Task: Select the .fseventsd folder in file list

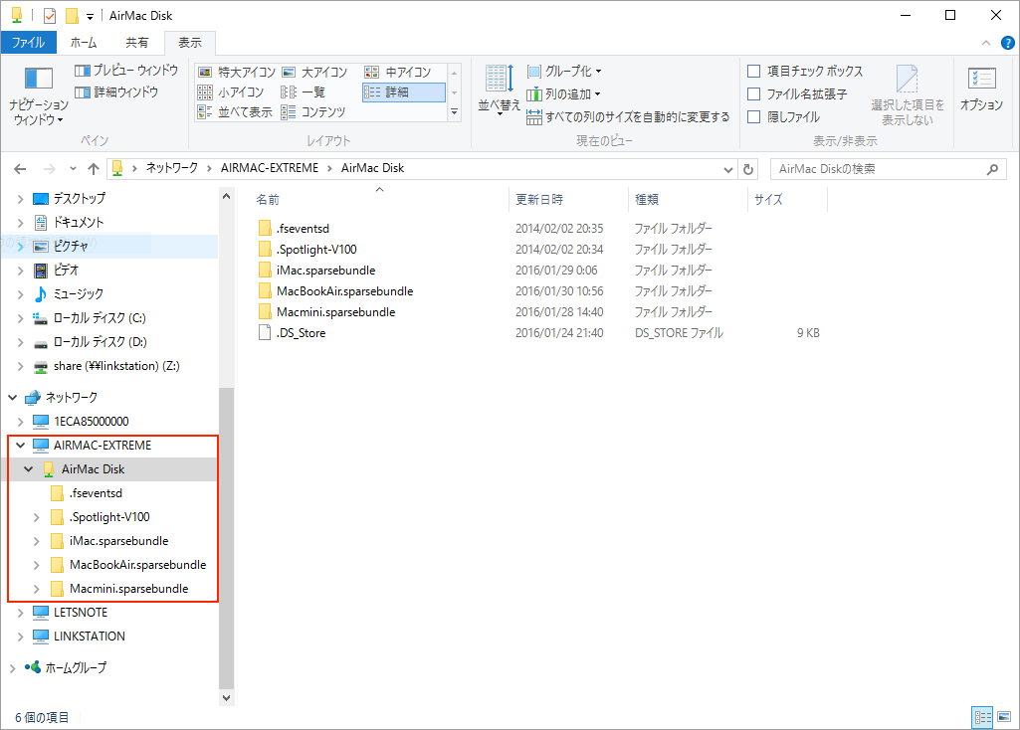Action: coord(303,229)
